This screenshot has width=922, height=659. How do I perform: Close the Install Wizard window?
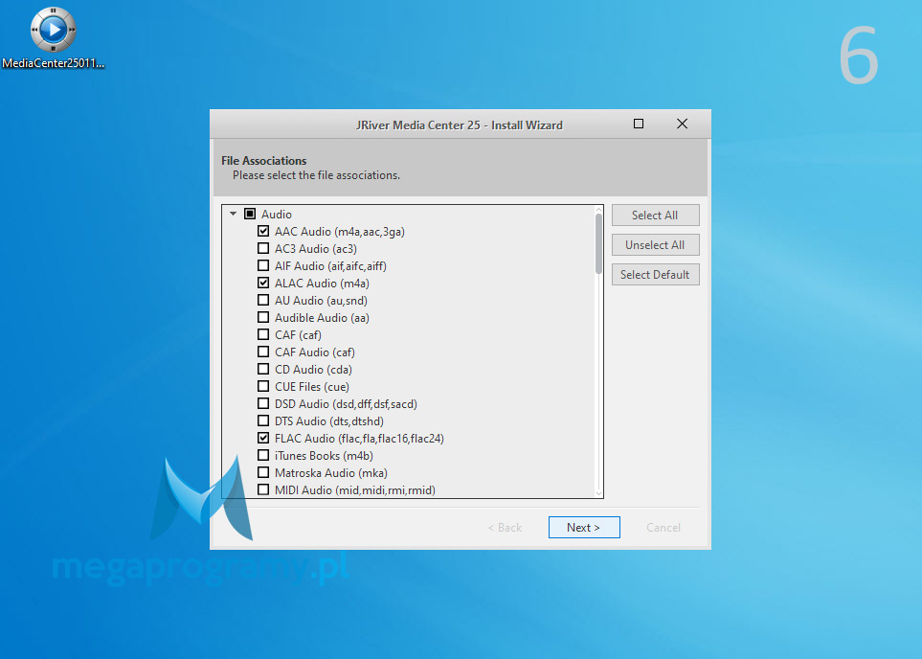pos(682,124)
